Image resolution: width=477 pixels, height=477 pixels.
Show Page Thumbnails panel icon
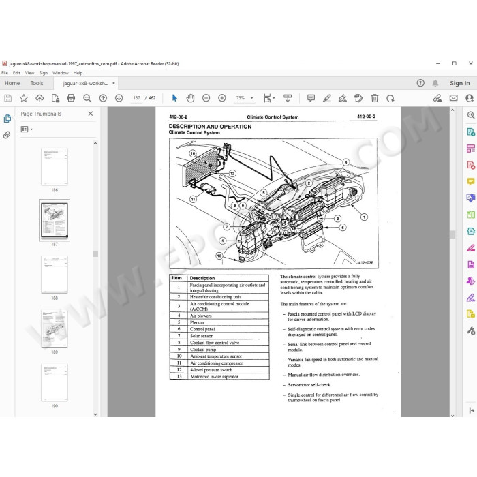coord(7,119)
